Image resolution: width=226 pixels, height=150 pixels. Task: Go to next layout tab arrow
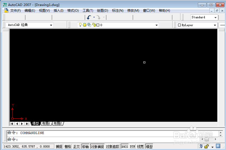pos(22,124)
